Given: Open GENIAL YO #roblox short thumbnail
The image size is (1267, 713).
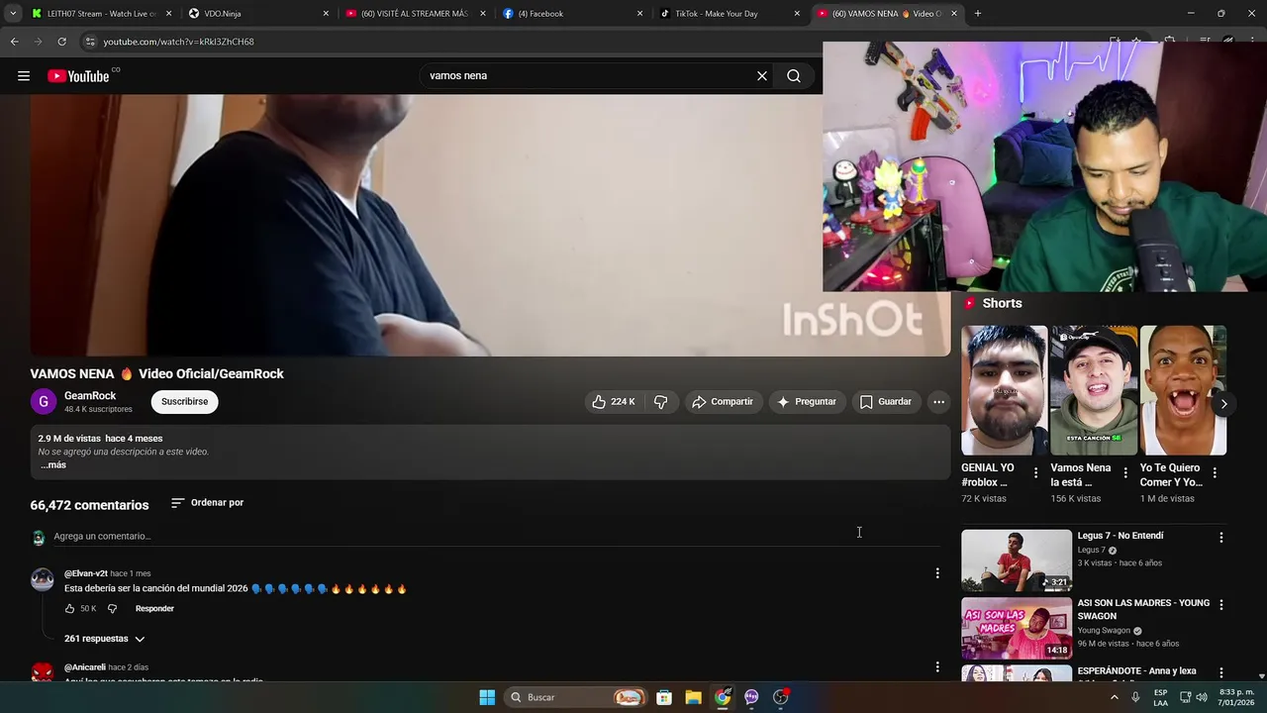Looking at the screenshot, I should (1004, 390).
